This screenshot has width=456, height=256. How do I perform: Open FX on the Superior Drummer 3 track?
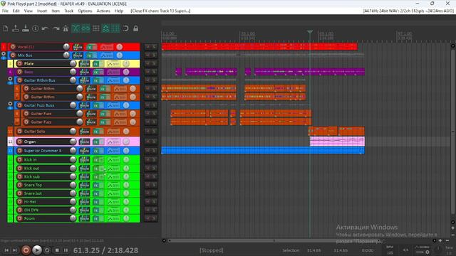[95, 151]
